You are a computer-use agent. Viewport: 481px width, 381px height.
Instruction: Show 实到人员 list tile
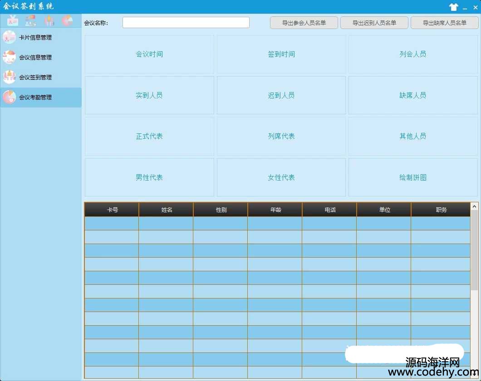149,95
